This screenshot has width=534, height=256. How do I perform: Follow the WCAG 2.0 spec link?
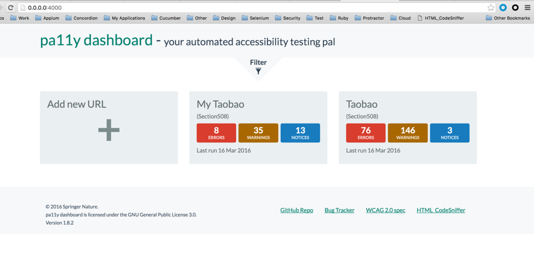[x=385, y=210]
